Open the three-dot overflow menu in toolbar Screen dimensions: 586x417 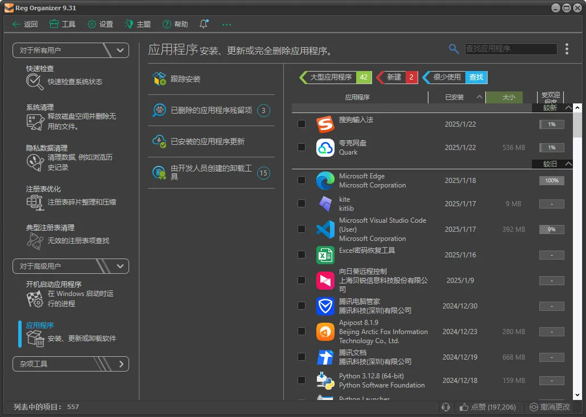click(226, 24)
